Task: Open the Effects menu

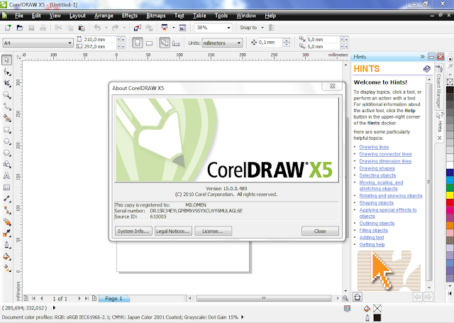Action: [x=129, y=16]
